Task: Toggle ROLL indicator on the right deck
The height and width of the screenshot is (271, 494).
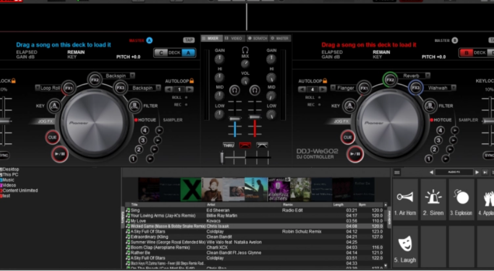Action: 319,98
